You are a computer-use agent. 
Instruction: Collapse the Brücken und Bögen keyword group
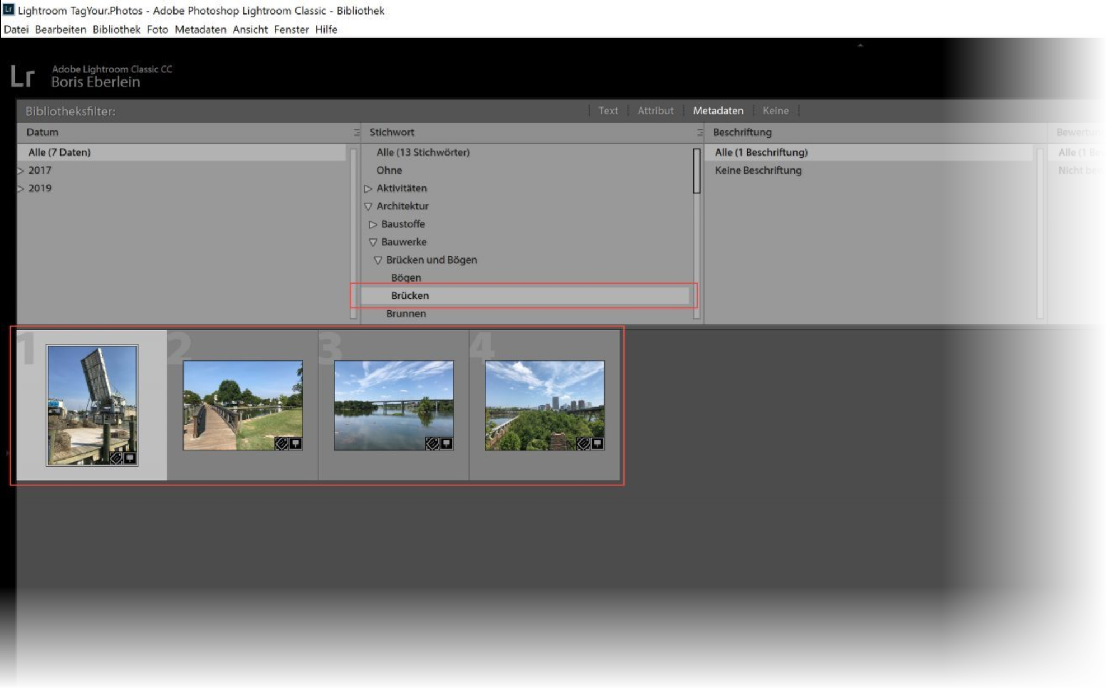(378, 260)
